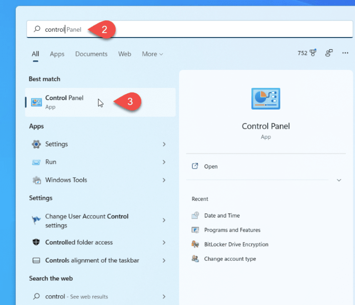The width and height of the screenshot is (355, 305).
Task: Expand the Windows Tools result chevron
Action: (164, 180)
